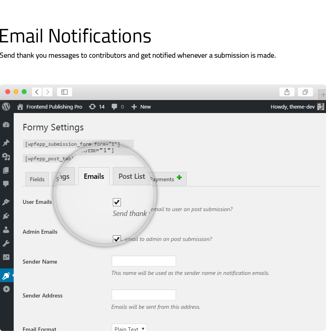326x331 pixels.
Task: Toggle the Admin Emails checkbox
Action: 117,239
